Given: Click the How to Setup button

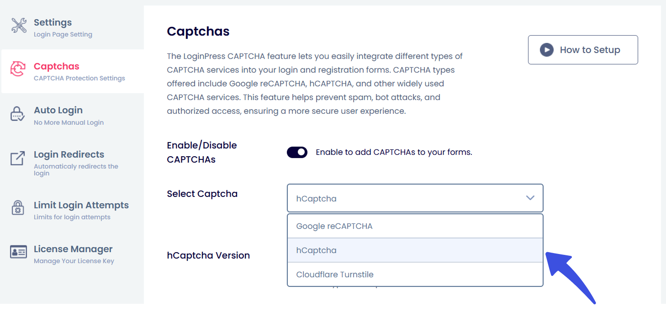Looking at the screenshot, I should (582, 50).
